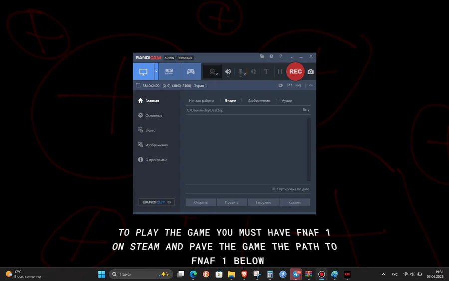Open screen recording mode dropdown arrow

point(156,71)
